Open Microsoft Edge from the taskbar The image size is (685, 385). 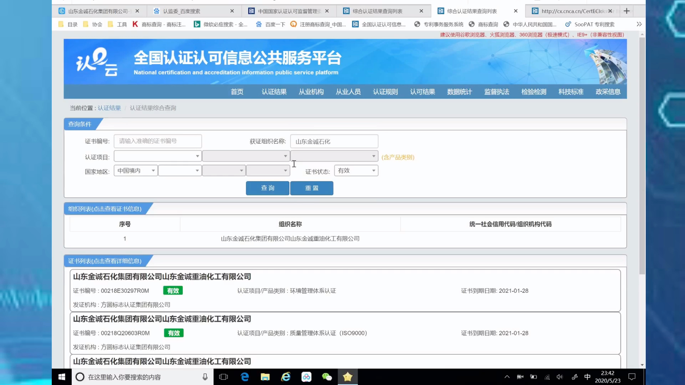(x=245, y=377)
